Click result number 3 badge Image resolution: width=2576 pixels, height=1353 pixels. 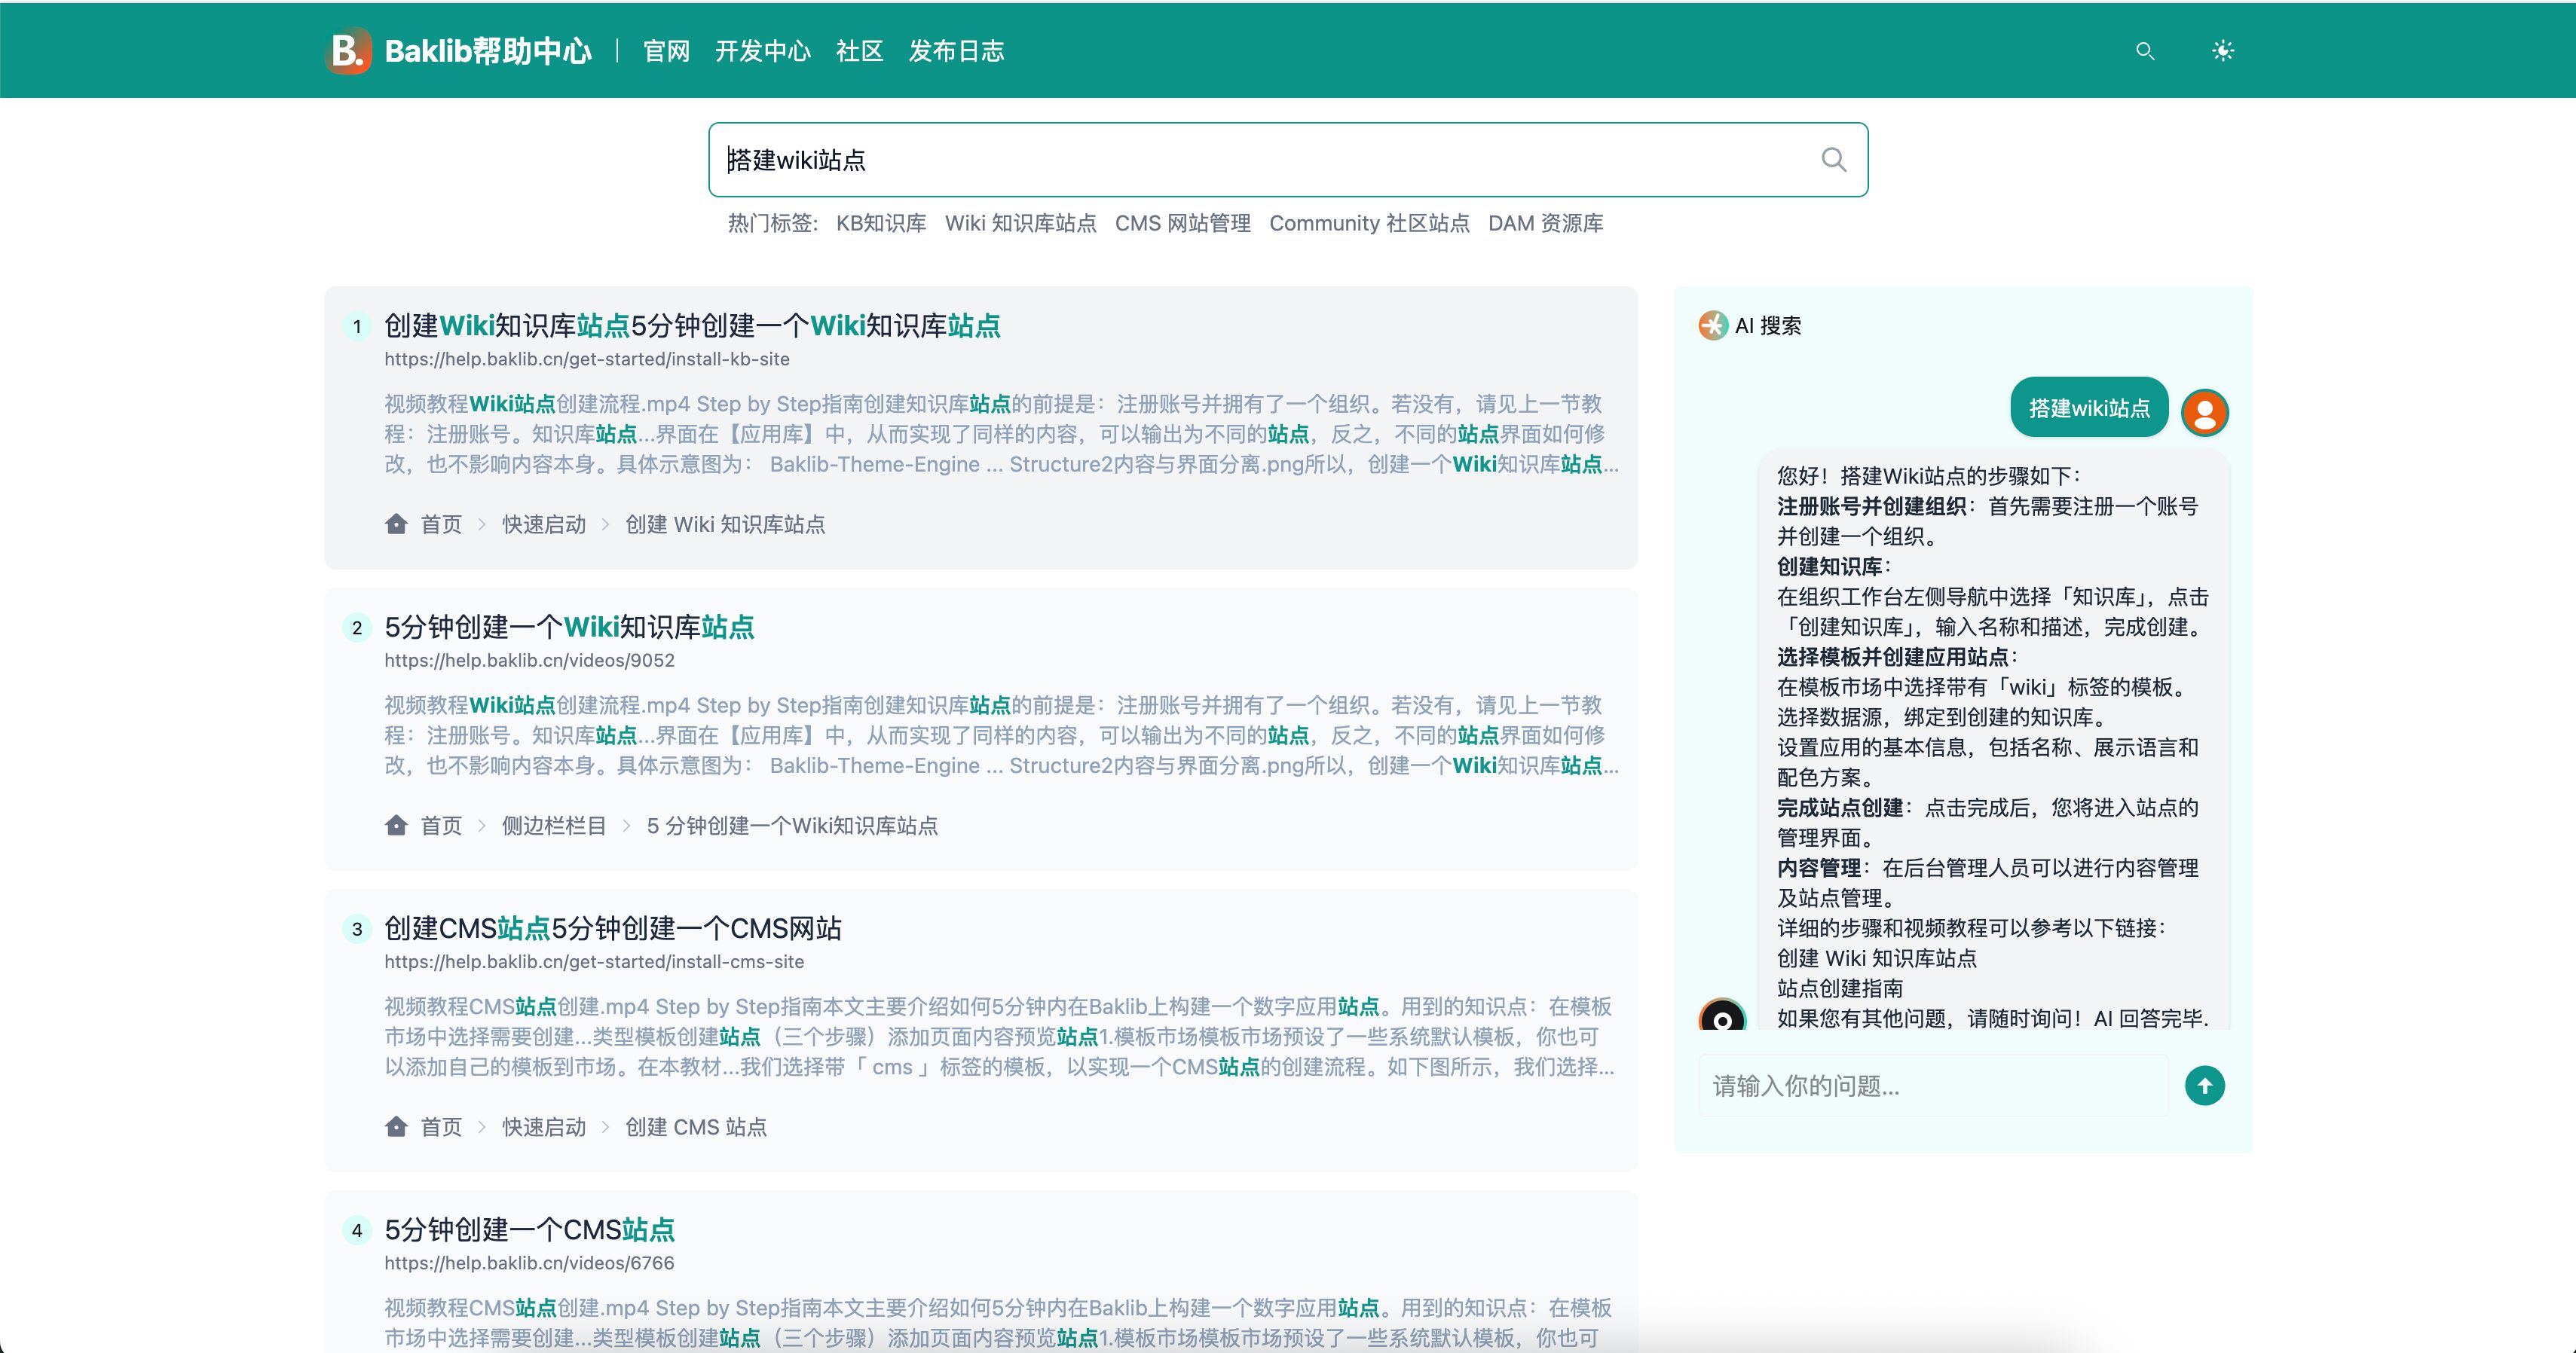point(357,930)
